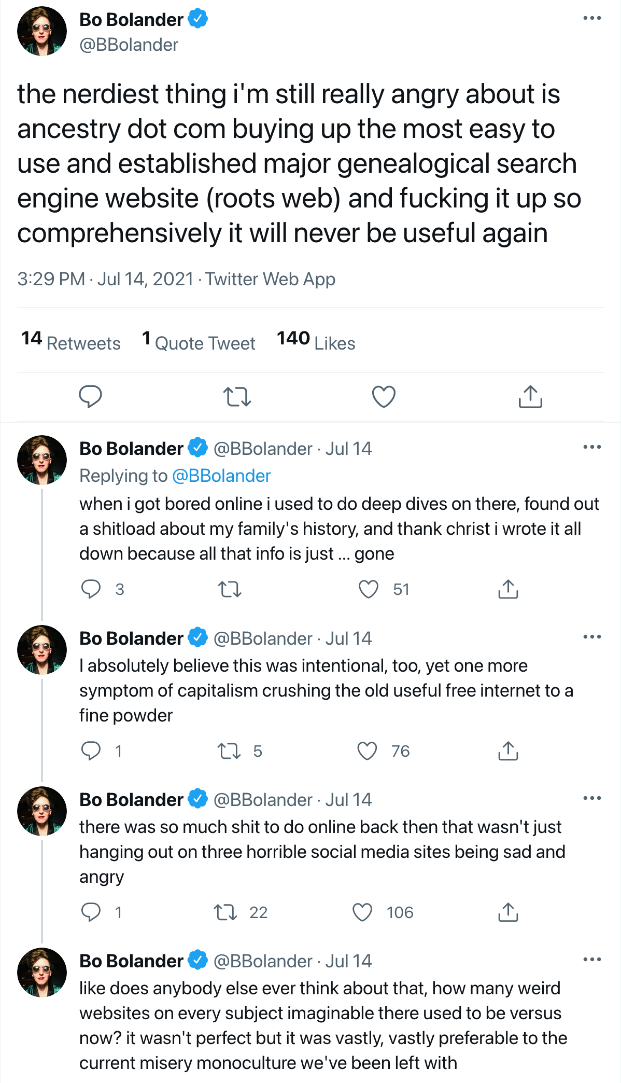This screenshot has height=1083, width=621.
Task: Open Bo Bolander's main profile picture
Action: click(42, 31)
